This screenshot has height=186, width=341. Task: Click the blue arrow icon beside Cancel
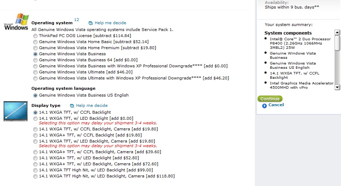pyautogui.click(x=264, y=106)
